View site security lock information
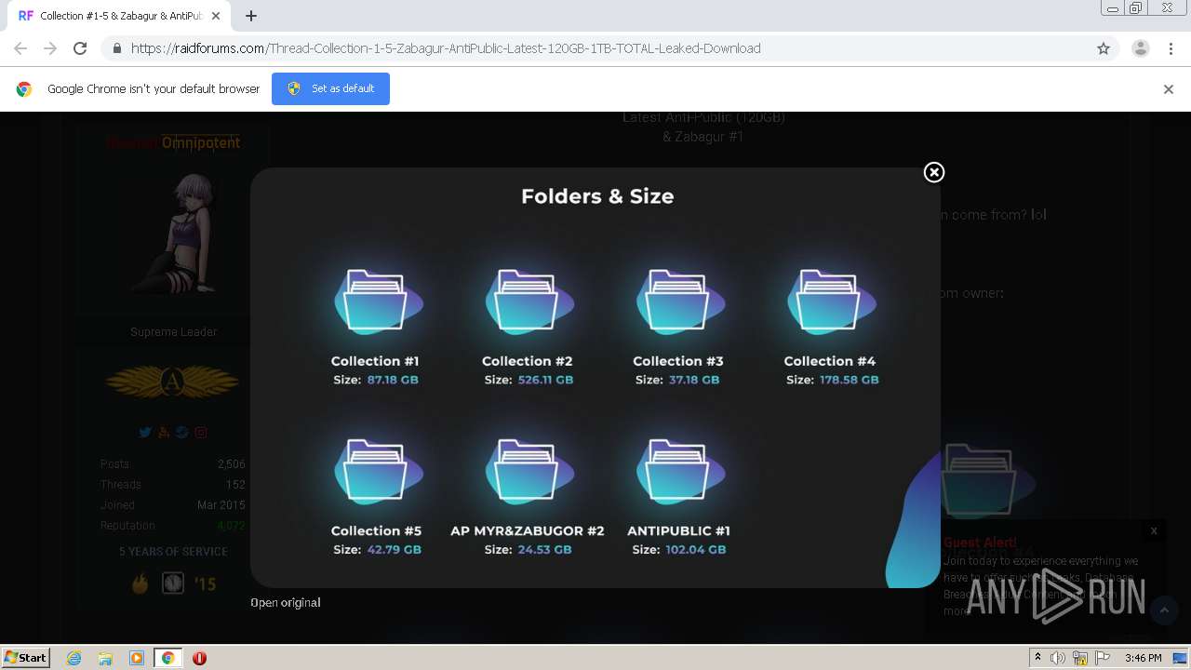 click(116, 48)
